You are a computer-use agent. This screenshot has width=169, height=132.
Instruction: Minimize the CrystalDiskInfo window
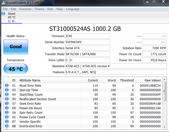[x=147, y=2]
